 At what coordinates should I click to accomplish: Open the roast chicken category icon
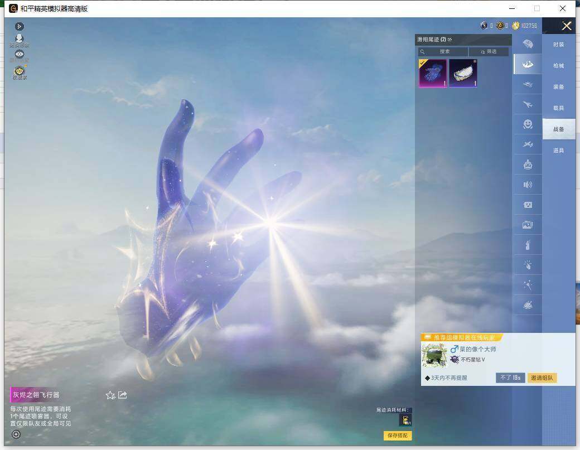tap(528, 305)
